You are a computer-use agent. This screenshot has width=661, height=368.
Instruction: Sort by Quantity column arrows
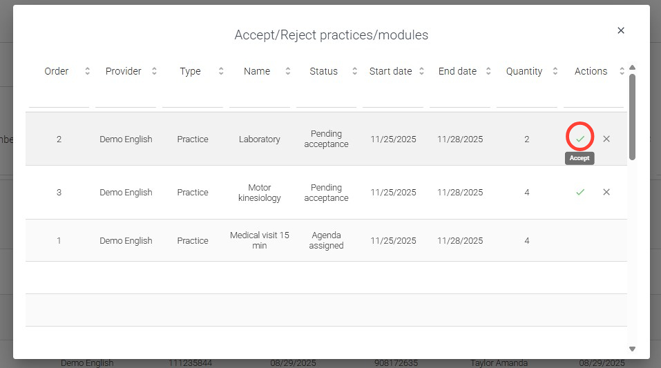tap(555, 71)
